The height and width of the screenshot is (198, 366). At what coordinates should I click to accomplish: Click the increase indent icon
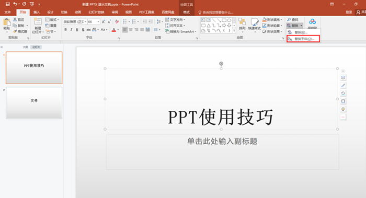click(x=151, y=22)
